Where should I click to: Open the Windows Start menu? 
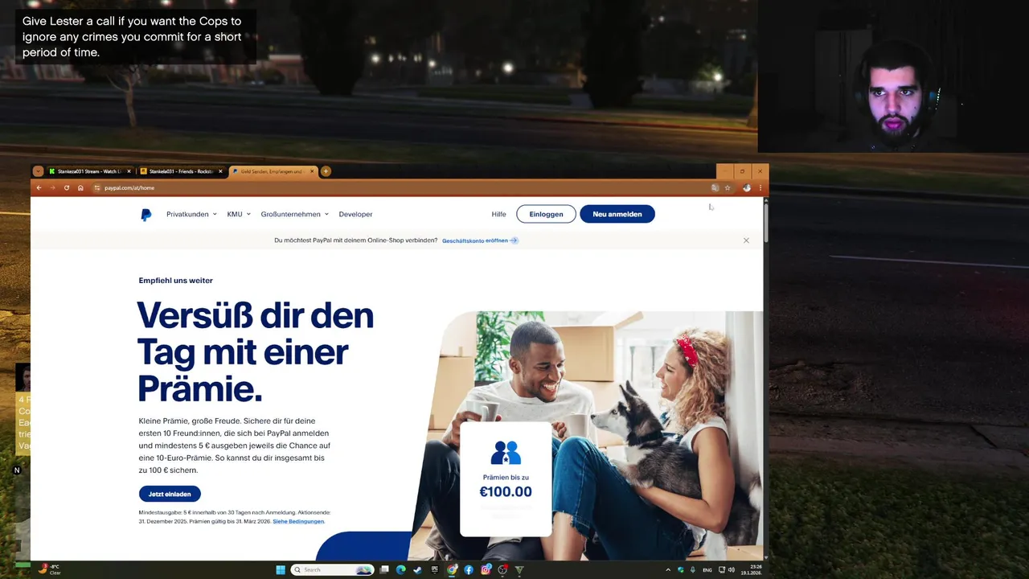(281, 570)
